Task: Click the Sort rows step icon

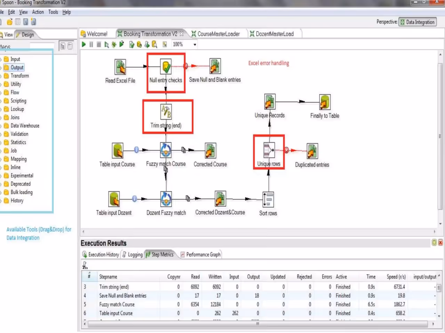Action: (x=268, y=199)
